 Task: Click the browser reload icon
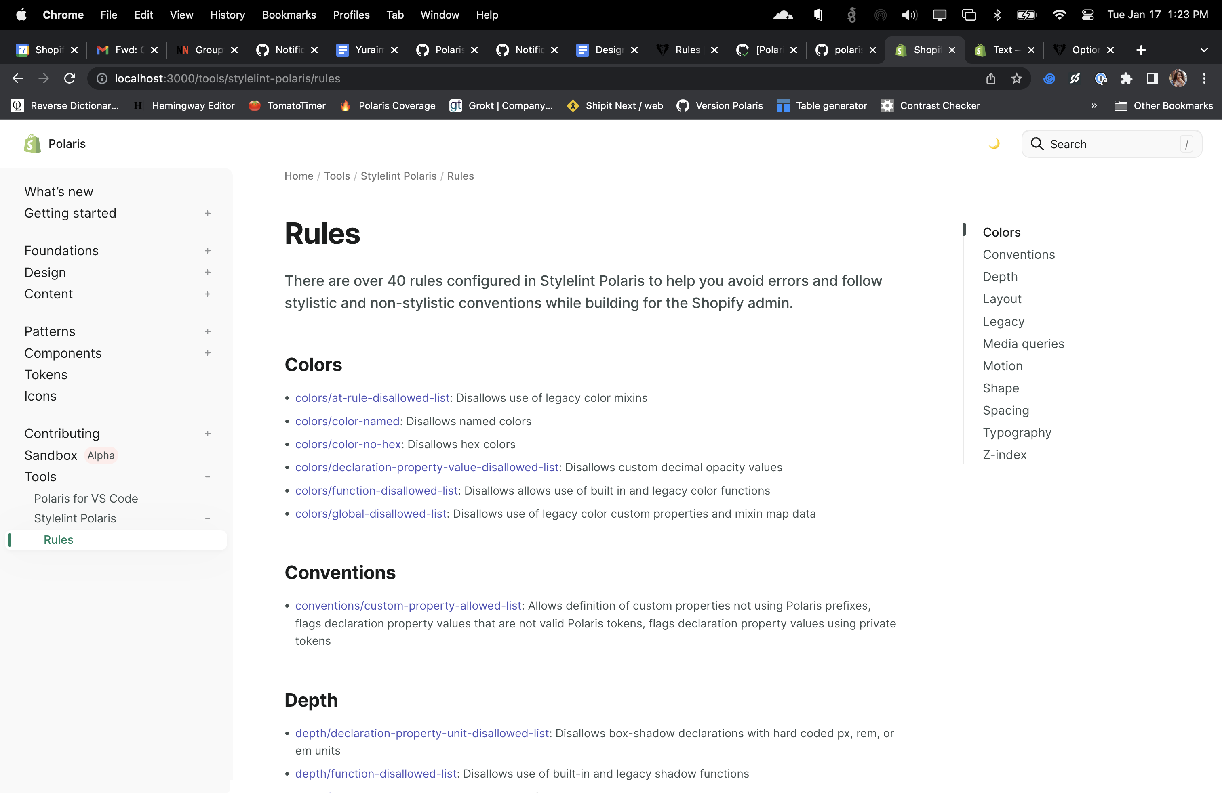pos(70,78)
